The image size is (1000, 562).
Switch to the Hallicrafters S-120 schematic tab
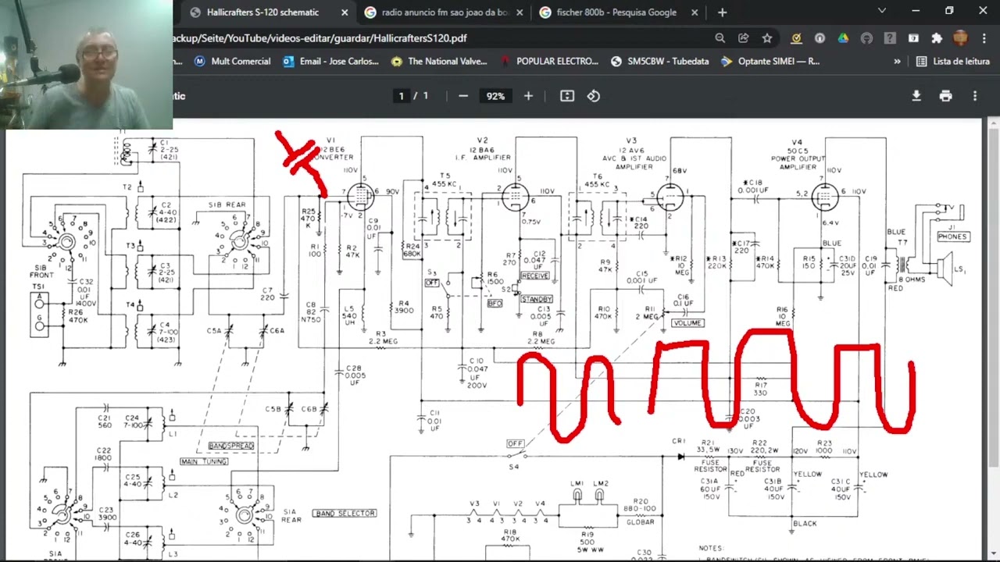[x=262, y=12]
